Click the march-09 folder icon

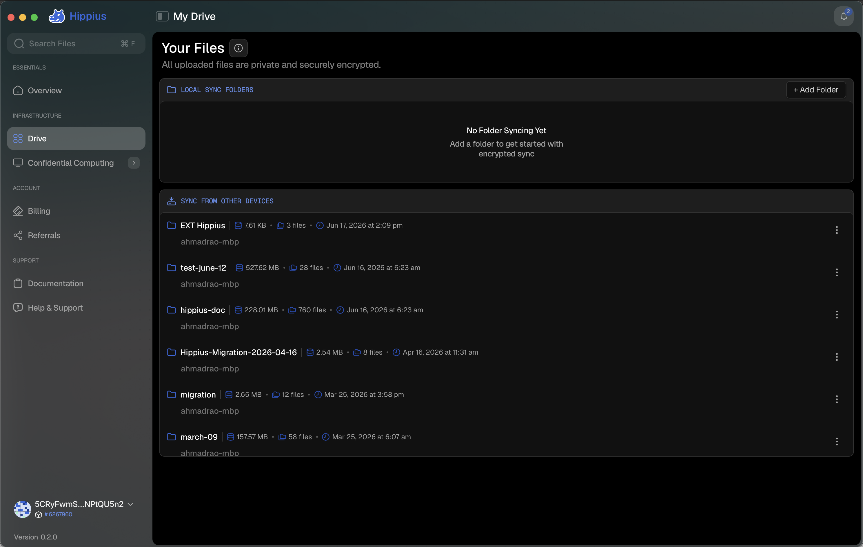(171, 437)
